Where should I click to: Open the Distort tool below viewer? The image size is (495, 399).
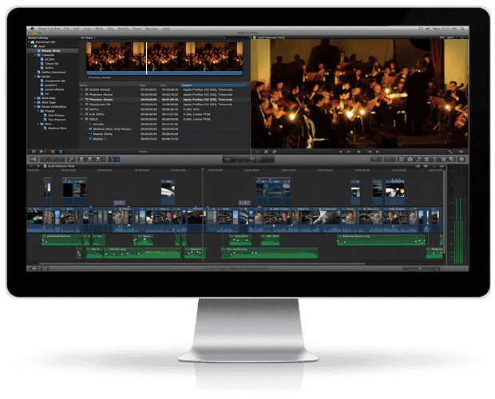point(275,152)
